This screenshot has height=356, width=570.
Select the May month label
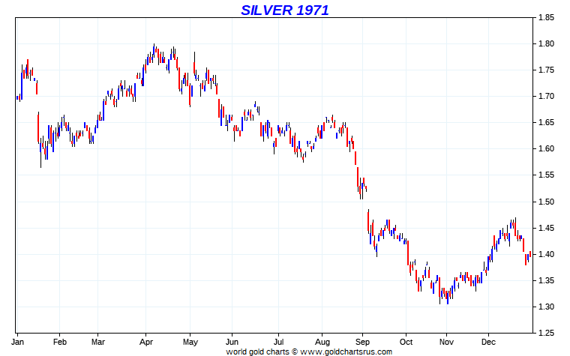click(190, 343)
